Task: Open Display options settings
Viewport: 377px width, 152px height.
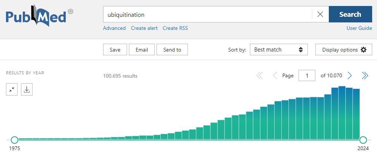Action: tap(344, 50)
